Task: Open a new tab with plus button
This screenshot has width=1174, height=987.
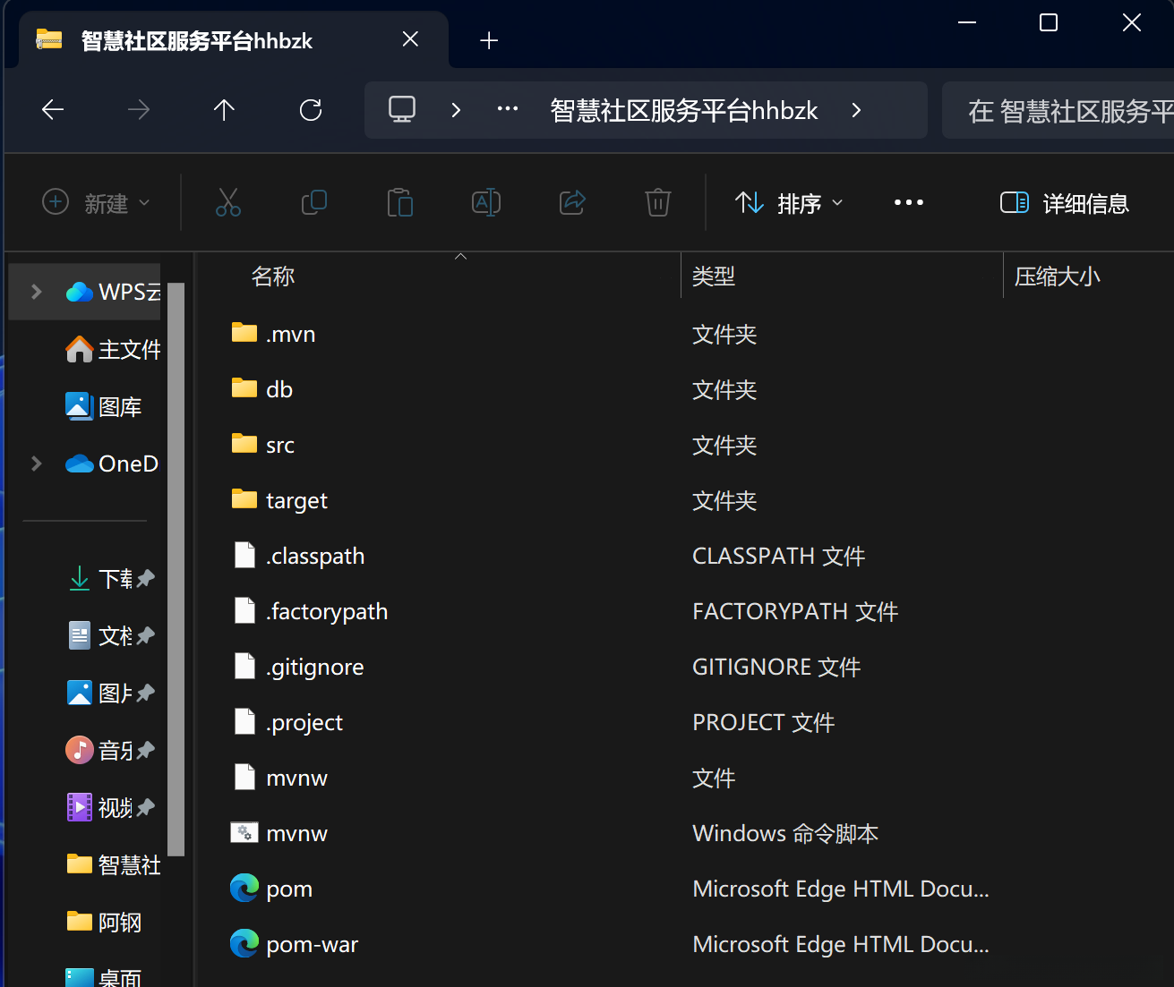Action: [489, 40]
